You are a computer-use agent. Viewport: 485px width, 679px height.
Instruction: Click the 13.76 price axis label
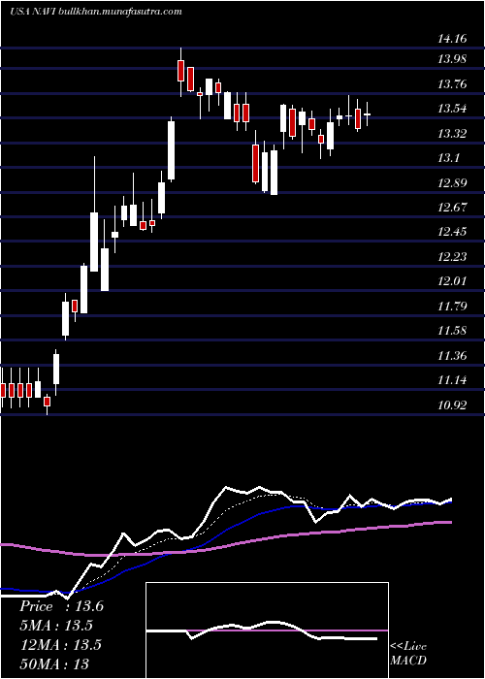452,84
